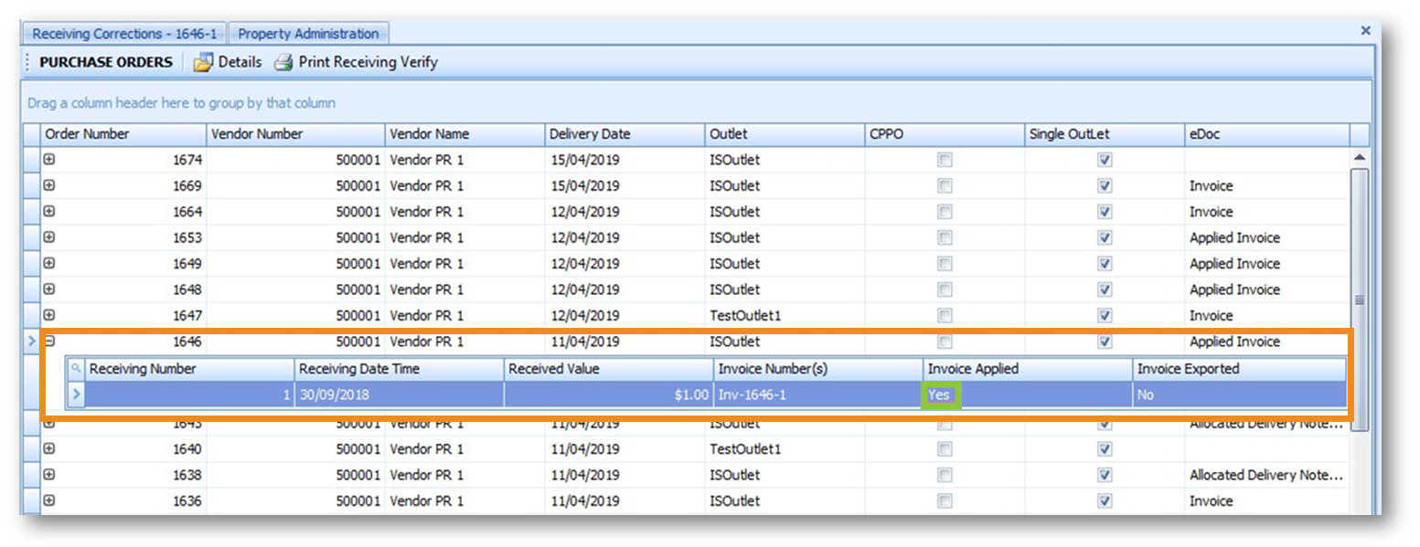Image resolution: width=1420 pixels, height=547 pixels.
Task: Select invoice number Inv-1646-1 cell
Action: [x=817, y=394]
